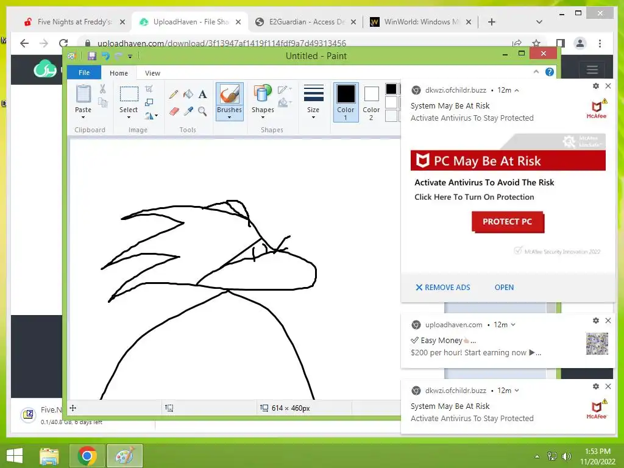Click the Brushes tool icon
The image size is (624, 468).
(230, 94)
